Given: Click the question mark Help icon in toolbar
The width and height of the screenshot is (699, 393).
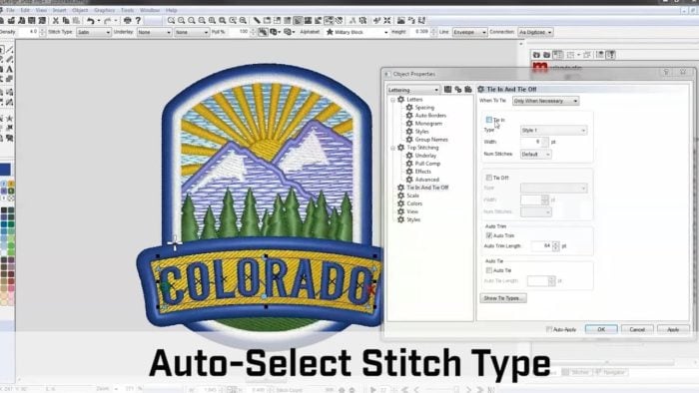Looking at the screenshot, I should pyautogui.click(x=138, y=21).
